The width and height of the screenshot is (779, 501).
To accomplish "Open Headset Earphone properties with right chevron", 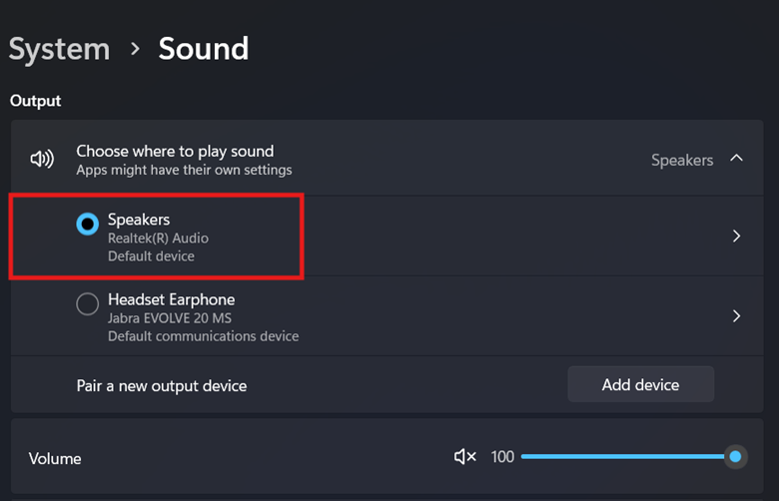I will pos(736,316).
